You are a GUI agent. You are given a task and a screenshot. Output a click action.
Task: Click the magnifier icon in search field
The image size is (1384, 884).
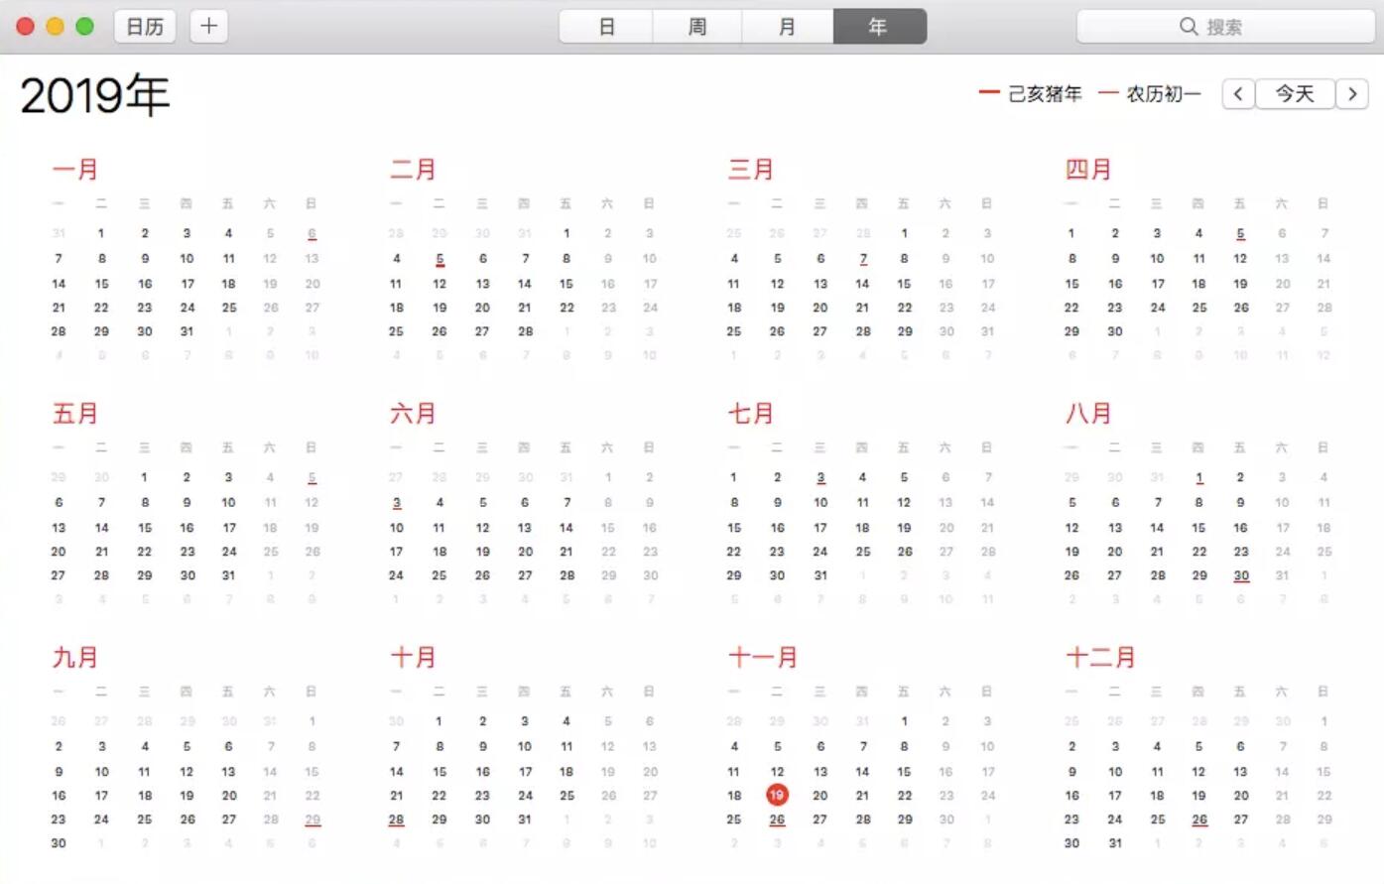pos(1188,27)
